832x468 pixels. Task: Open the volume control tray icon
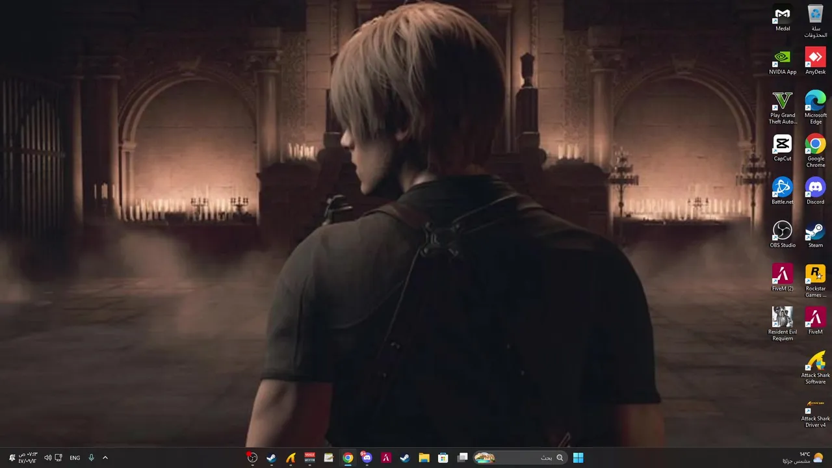pyautogui.click(x=47, y=458)
